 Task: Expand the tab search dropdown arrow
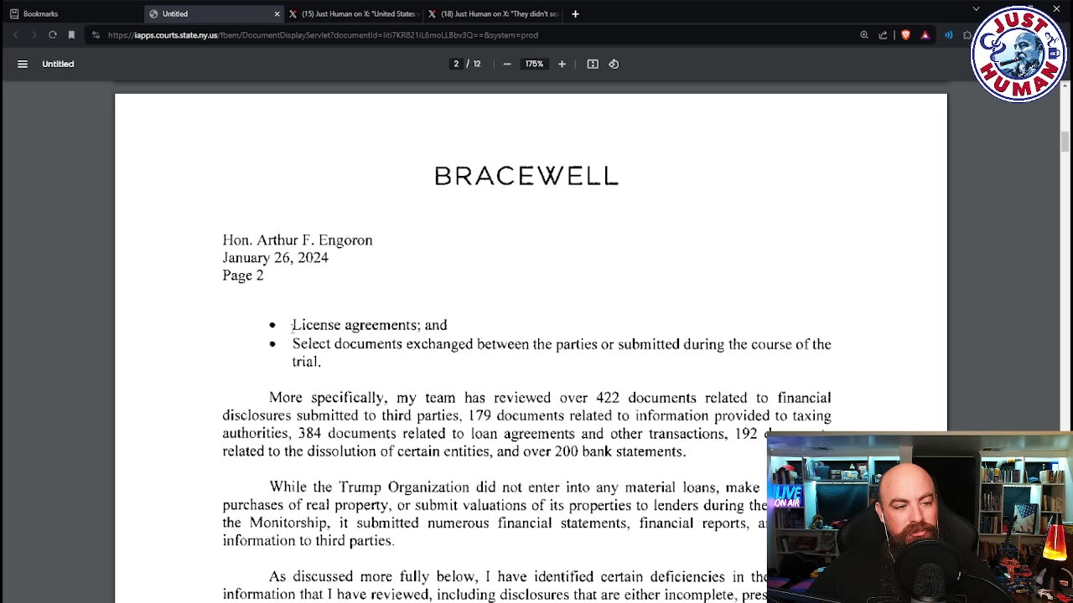tap(976, 8)
